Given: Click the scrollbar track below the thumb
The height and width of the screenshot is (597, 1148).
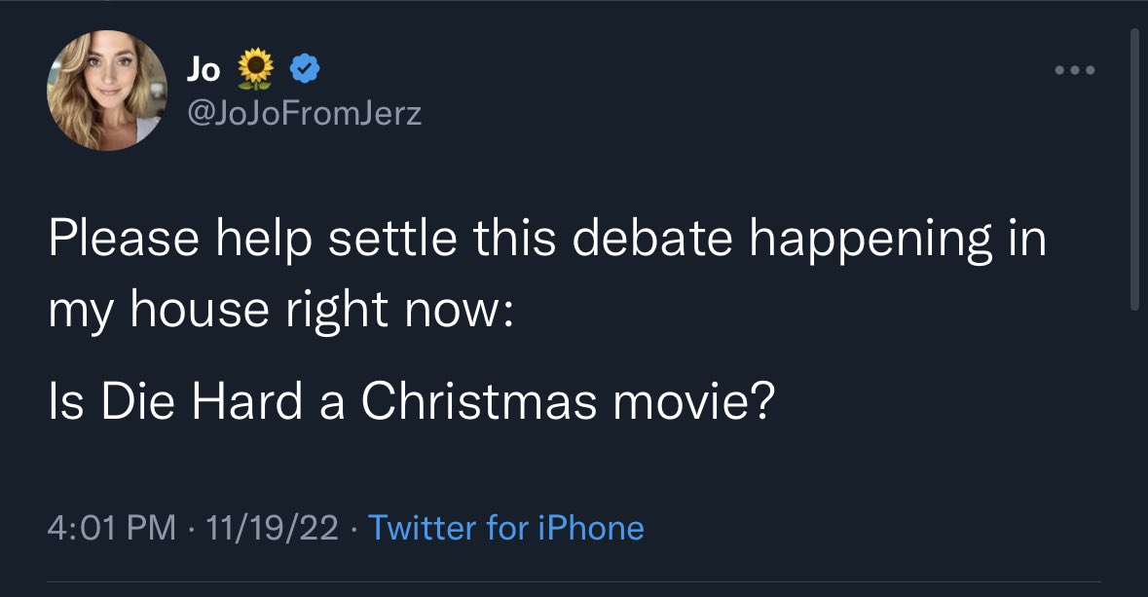Looking at the screenshot, I should [x=1133, y=438].
